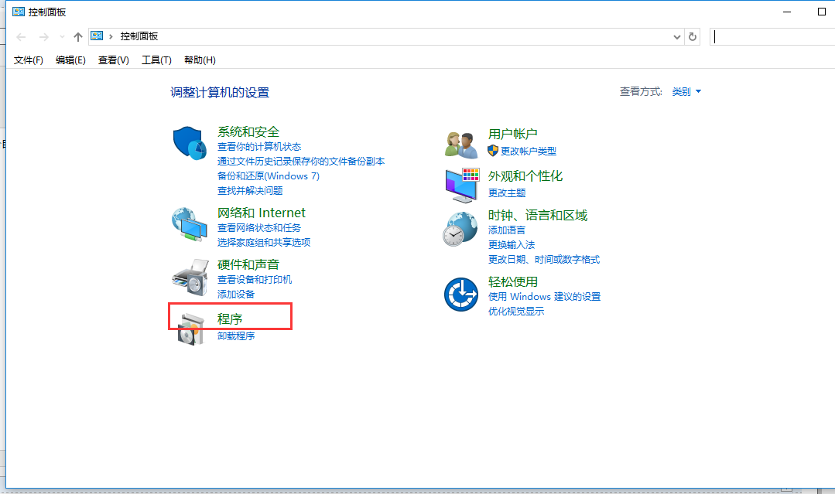This screenshot has width=835, height=494.
Task: Click 使用 Windows 建议的设置 link
Action: pos(544,297)
